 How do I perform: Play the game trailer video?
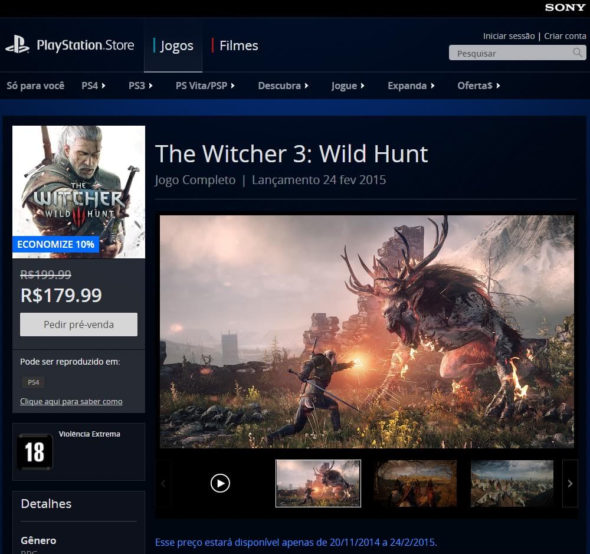(x=220, y=483)
